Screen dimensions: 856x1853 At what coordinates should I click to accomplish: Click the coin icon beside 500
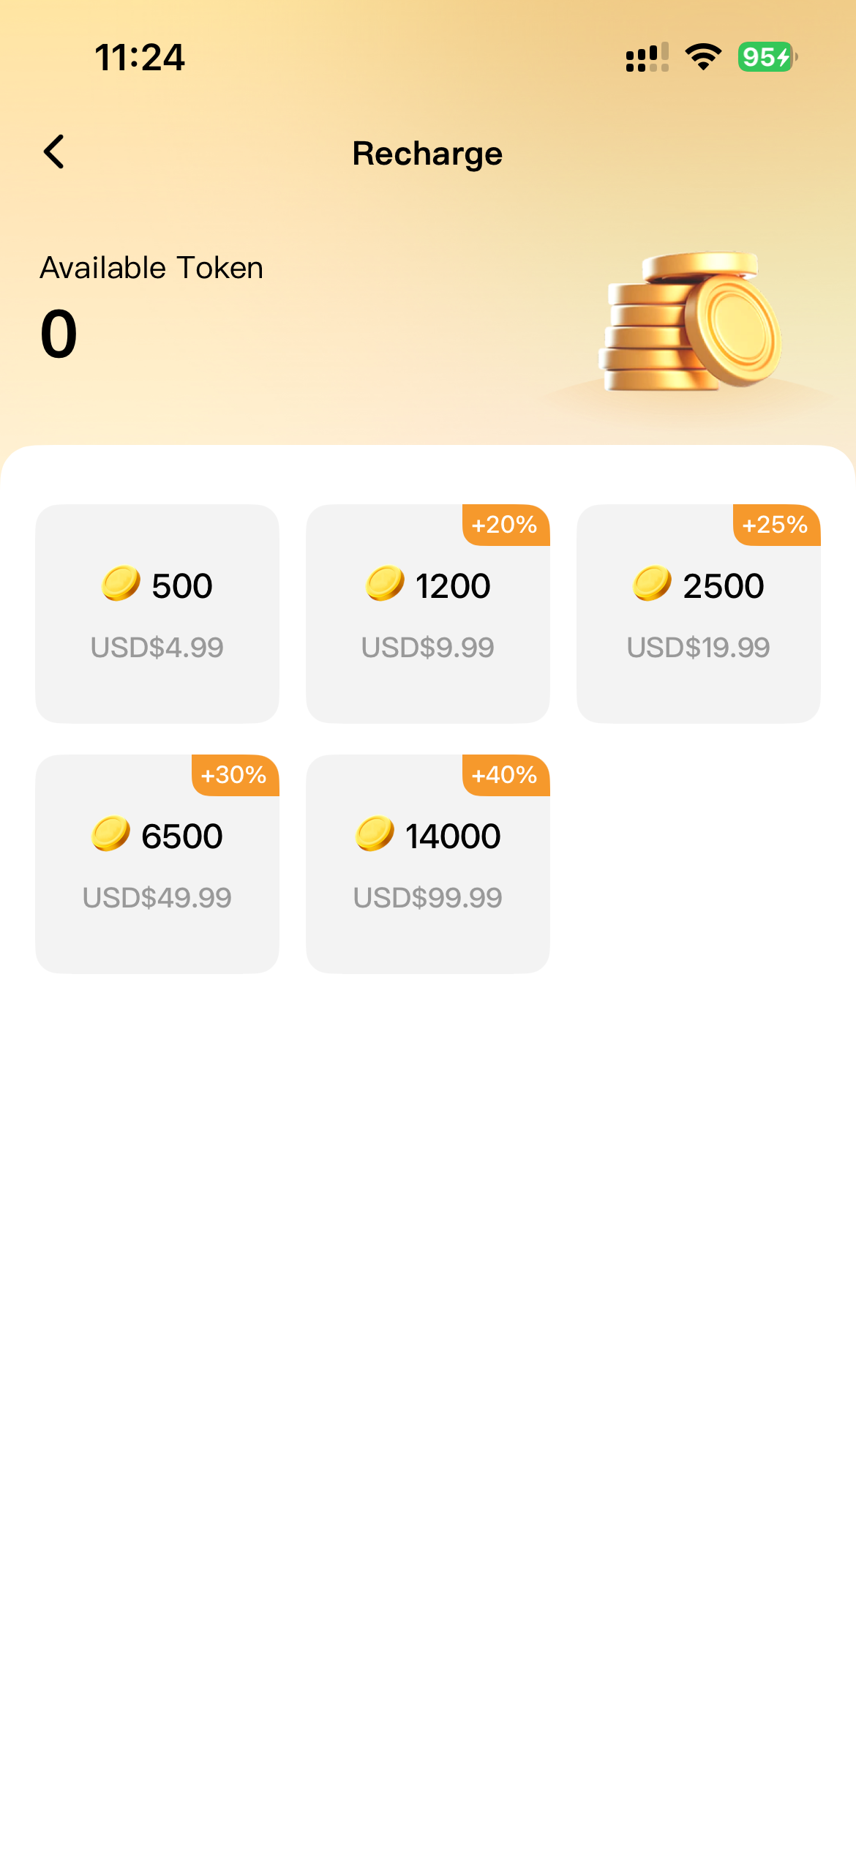tap(121, 584)
